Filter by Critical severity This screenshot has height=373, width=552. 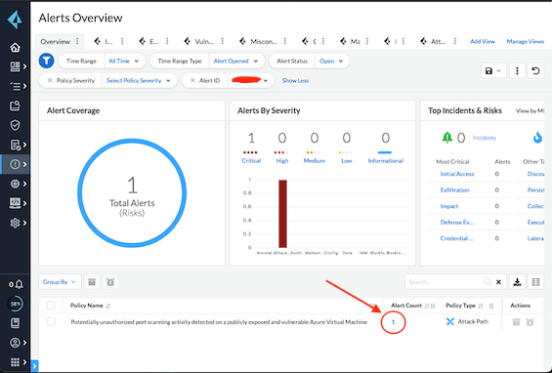pyautogui.click(x=251, y=161)
